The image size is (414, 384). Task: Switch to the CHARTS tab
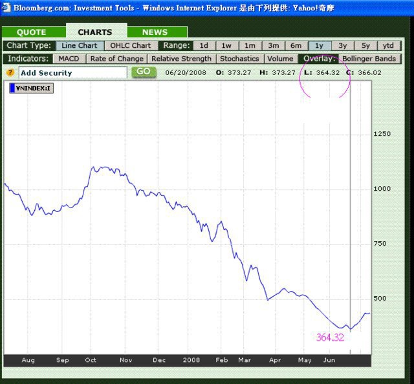(x=95, y=32)
